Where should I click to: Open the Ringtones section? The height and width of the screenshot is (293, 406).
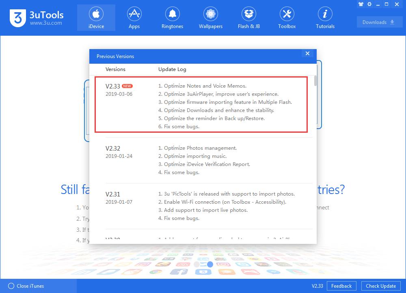tap(172, 18)
